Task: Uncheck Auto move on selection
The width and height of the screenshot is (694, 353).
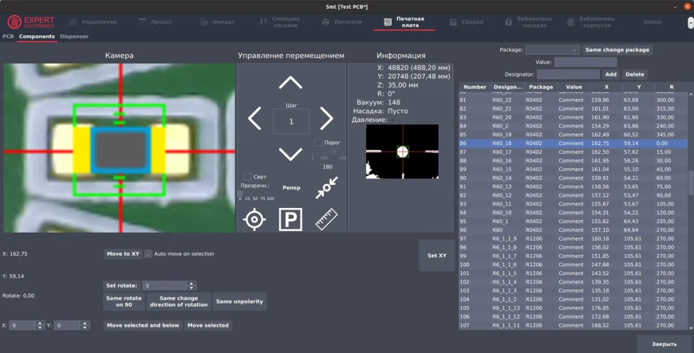Action: coord(149,254)
